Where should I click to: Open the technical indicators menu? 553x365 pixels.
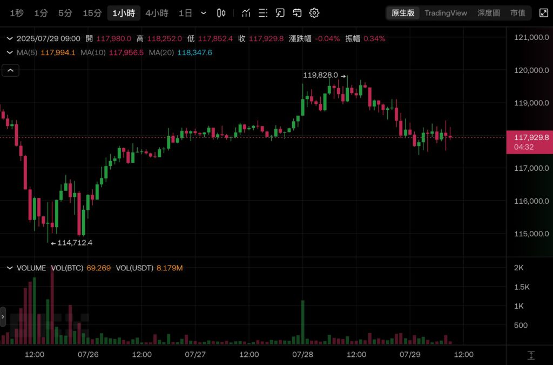(x=246, y=13)
